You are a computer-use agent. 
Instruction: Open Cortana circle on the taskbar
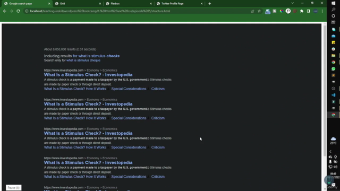333,16
